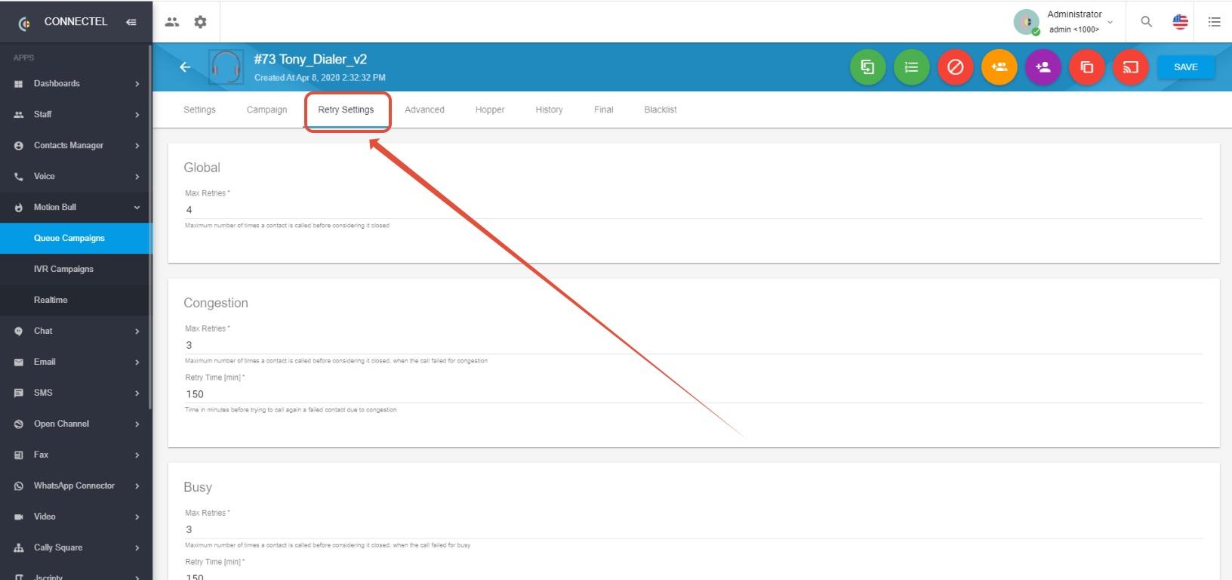The image size is (1232, 580).
Task: Expand the Dashboards menu chevron
Action: (137, 84)
